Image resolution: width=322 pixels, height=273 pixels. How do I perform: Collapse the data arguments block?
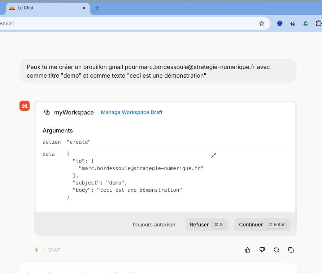coord(214,155)
